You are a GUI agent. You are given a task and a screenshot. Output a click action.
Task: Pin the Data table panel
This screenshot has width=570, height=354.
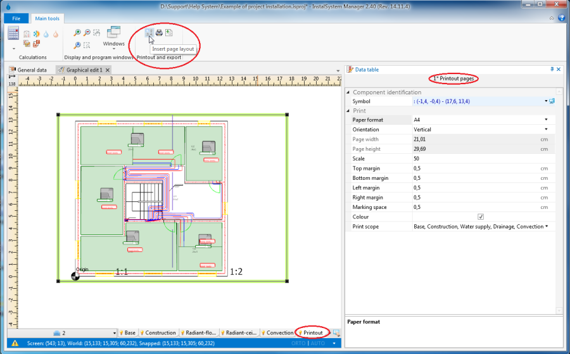pos(552,69)
